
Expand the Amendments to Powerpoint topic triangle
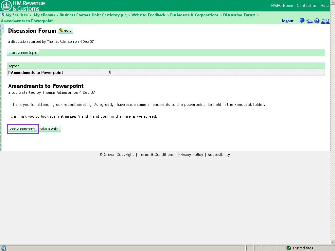pyautogui.click(x=9, y=73)
